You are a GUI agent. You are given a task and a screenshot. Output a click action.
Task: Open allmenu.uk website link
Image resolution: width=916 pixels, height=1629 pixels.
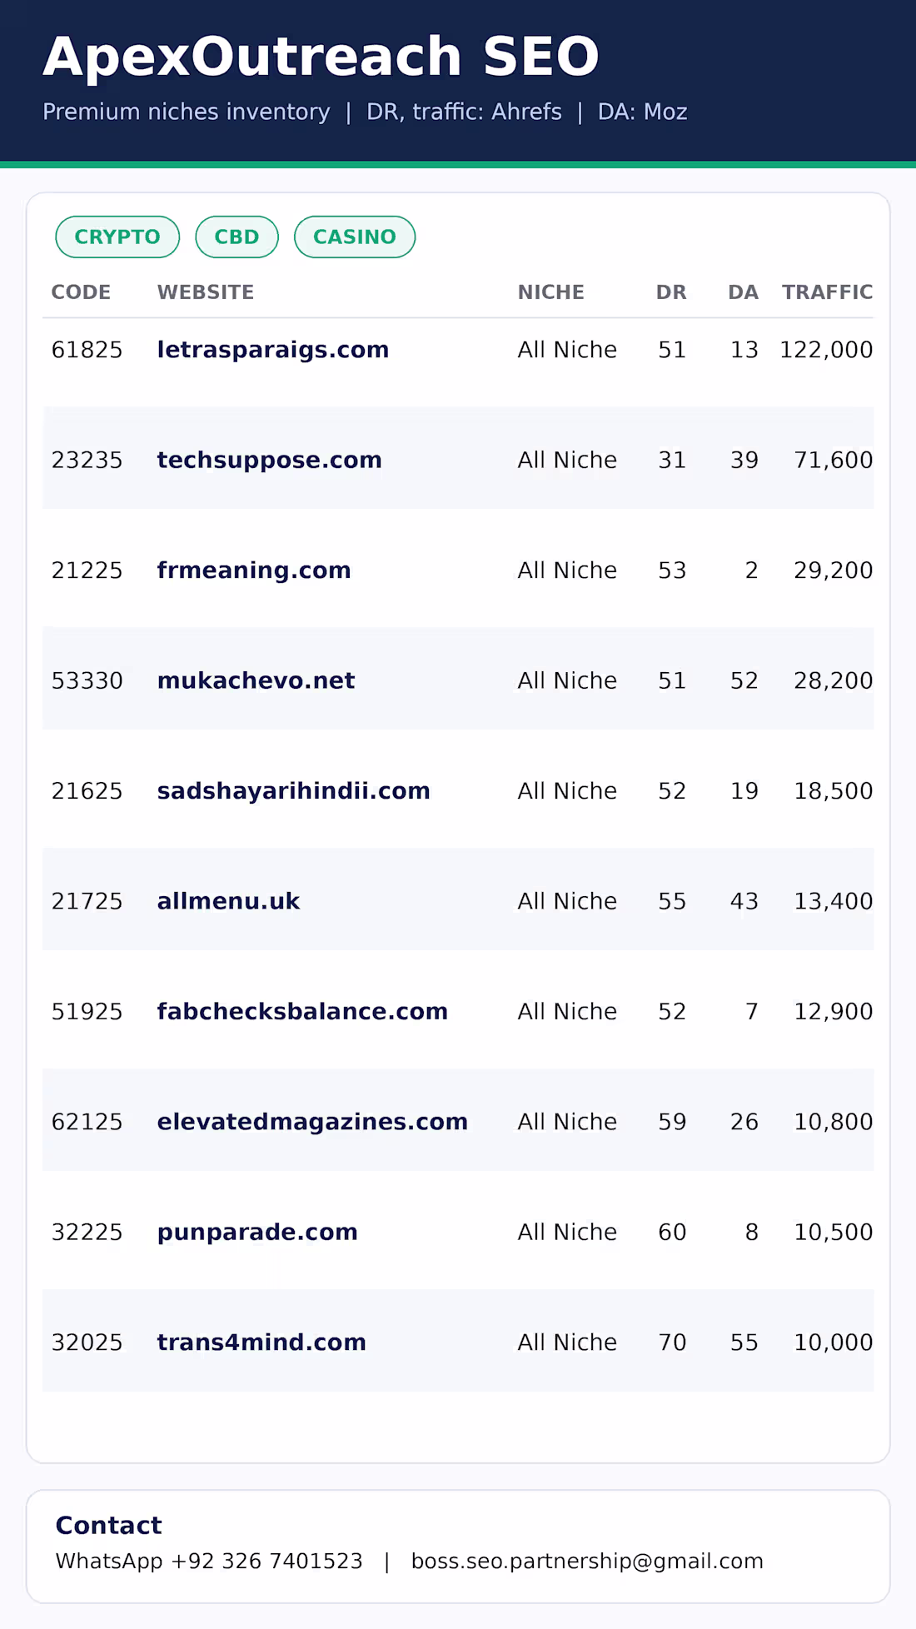[x=229, y=901]
